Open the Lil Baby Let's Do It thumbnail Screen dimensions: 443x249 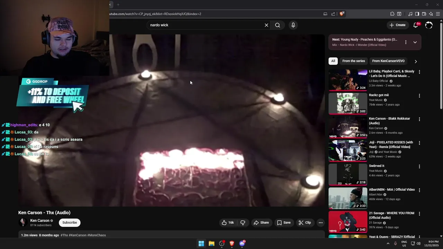348,80
